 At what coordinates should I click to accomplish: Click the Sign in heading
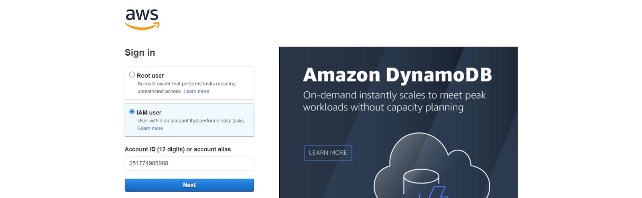[x=140, y=53]
